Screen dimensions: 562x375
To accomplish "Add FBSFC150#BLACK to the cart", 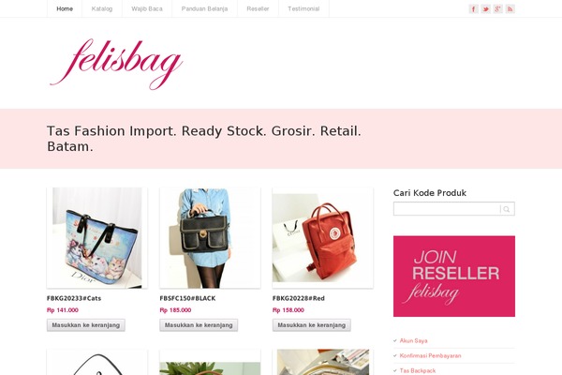I will click(199, 325).
